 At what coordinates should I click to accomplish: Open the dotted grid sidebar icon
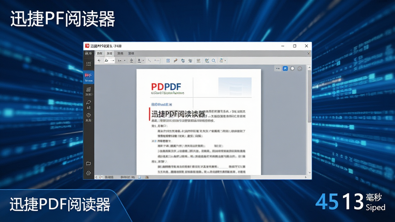[x=89, y=64]
